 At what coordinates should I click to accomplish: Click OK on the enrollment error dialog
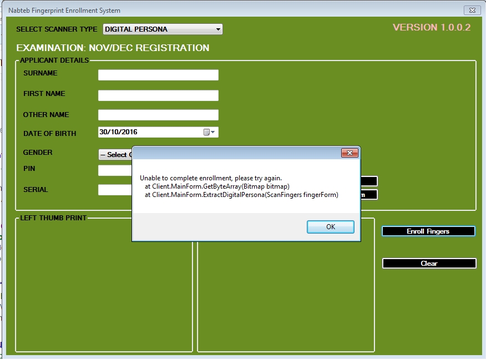click(x=330, y=226)
